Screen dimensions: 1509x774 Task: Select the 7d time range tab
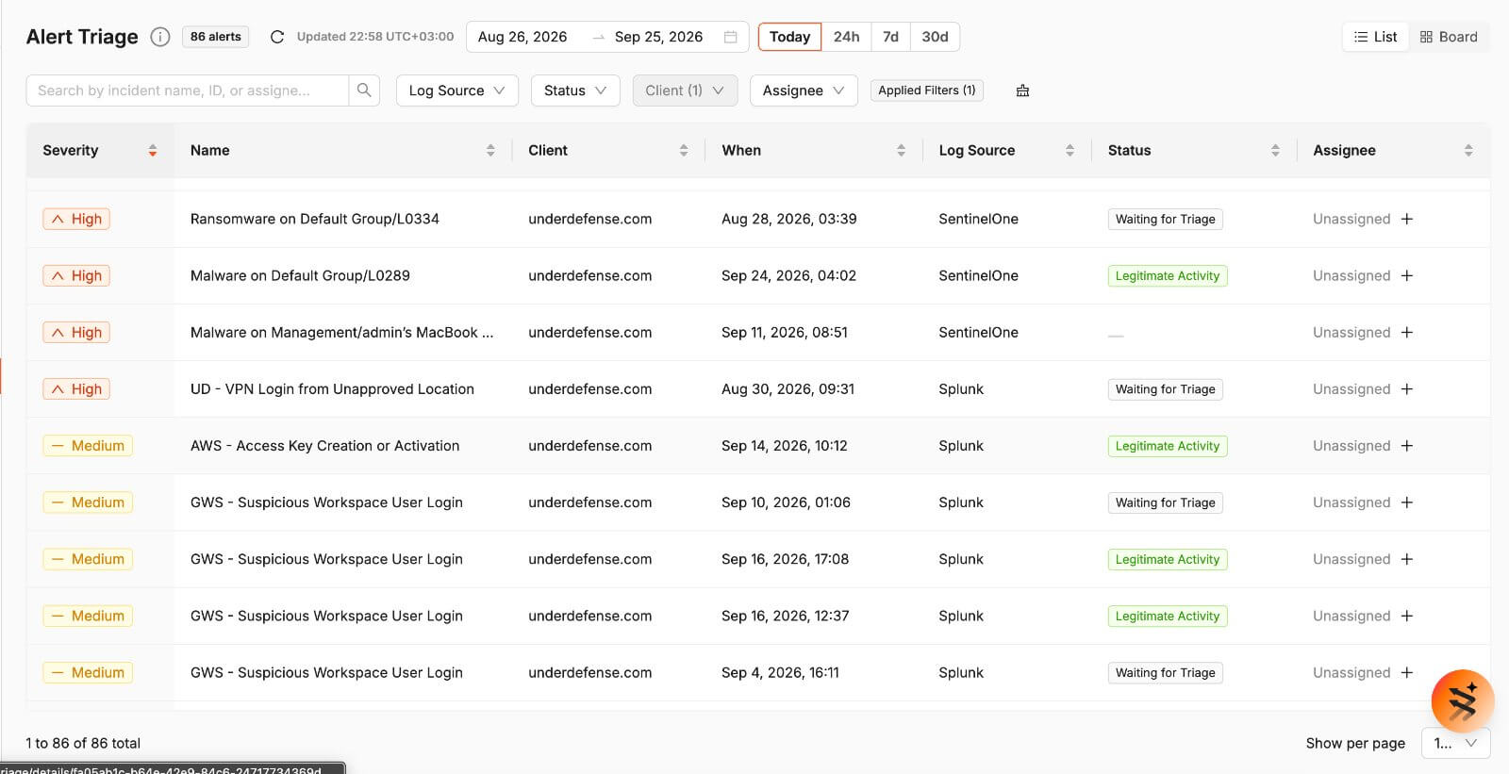tap(890, 37)
